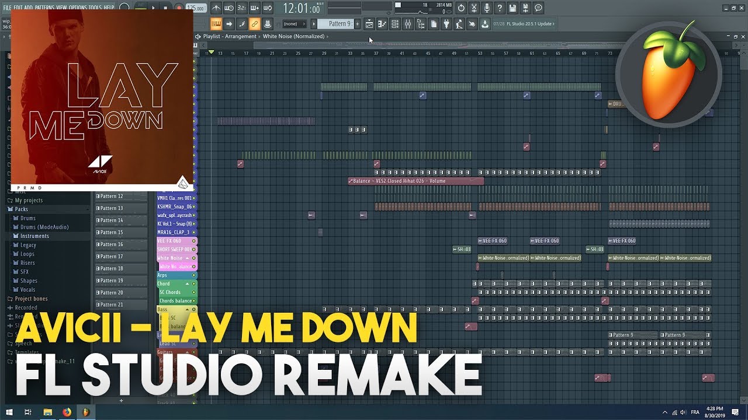Click the plus button beside Pattern 9
Image resolution: width=748 pixels, height=420 pixels.
pos(358,24)
